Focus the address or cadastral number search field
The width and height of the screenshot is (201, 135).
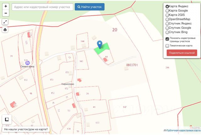(x=42, y=7)
